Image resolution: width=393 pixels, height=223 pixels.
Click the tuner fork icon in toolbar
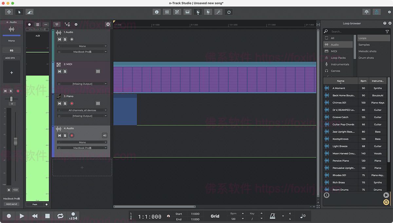[218, 12]
